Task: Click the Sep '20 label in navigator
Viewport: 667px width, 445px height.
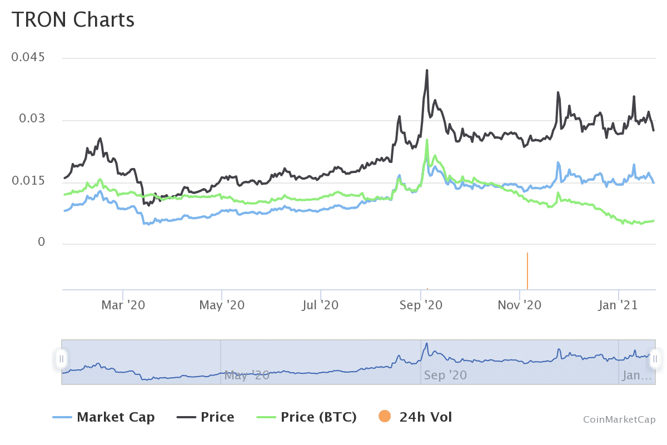Action: click(445, 375)
